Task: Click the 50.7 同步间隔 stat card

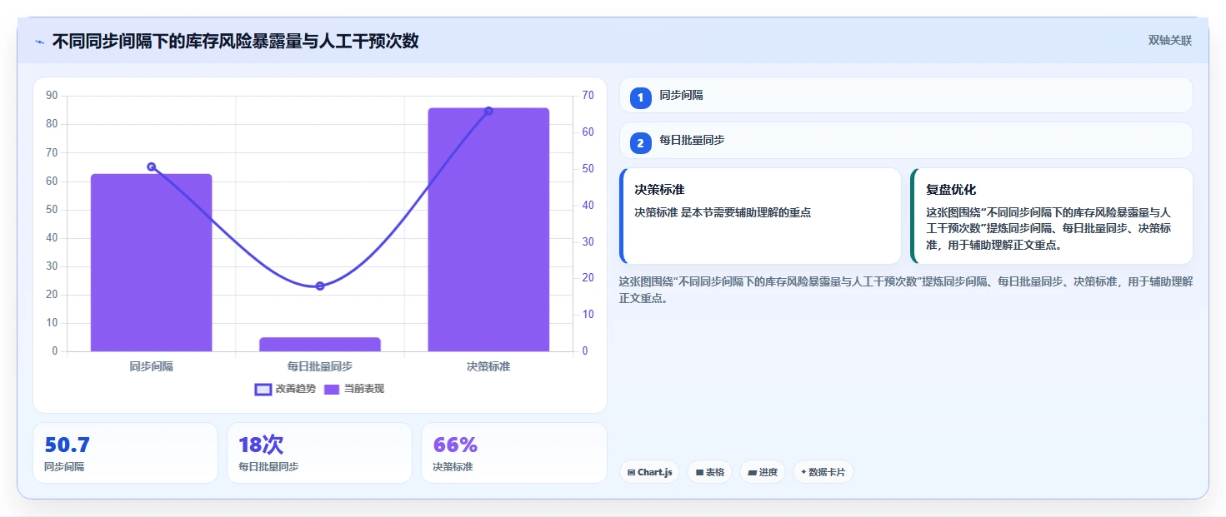Action: [125, 453]
